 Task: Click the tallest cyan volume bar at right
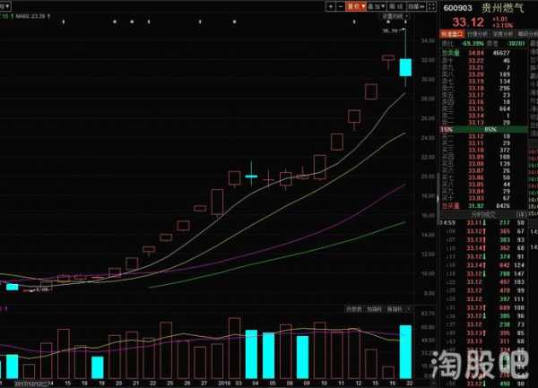pos(405,351)
